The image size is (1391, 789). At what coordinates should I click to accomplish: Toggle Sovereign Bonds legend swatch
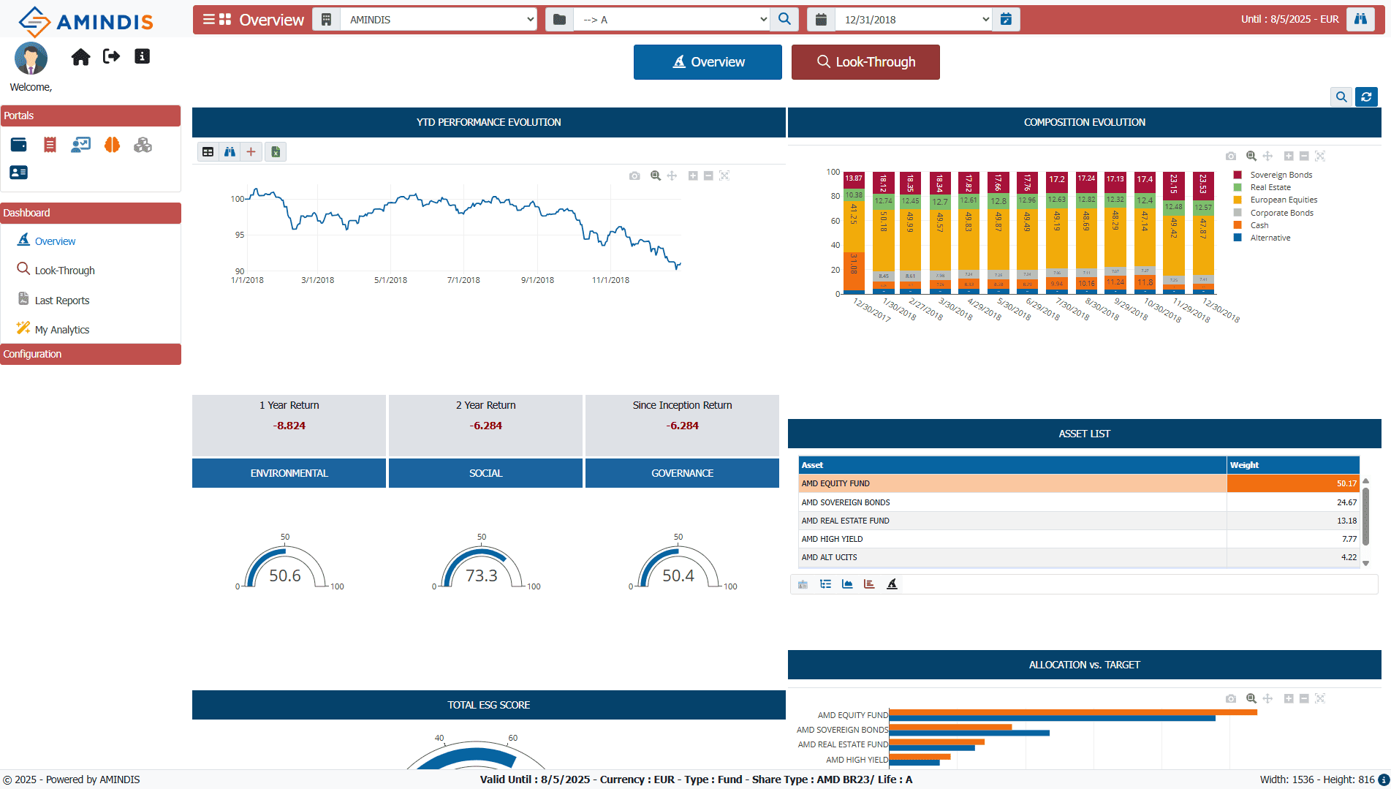(x=1238, y=175)
